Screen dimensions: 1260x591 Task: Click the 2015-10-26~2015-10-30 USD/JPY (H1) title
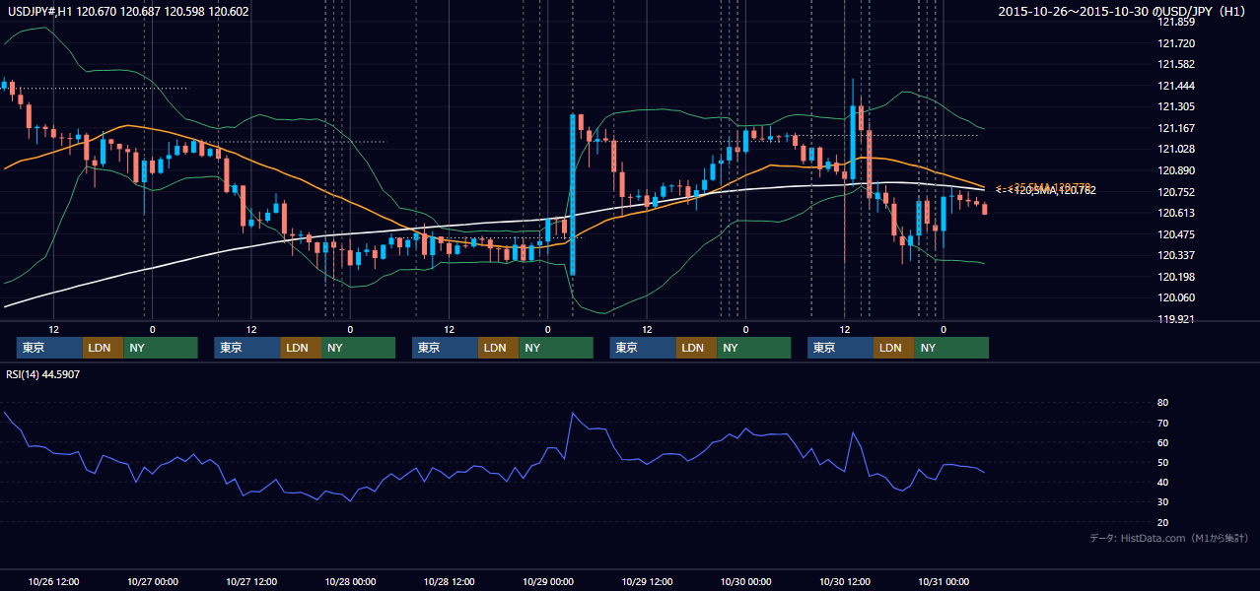click(1124, 12)
